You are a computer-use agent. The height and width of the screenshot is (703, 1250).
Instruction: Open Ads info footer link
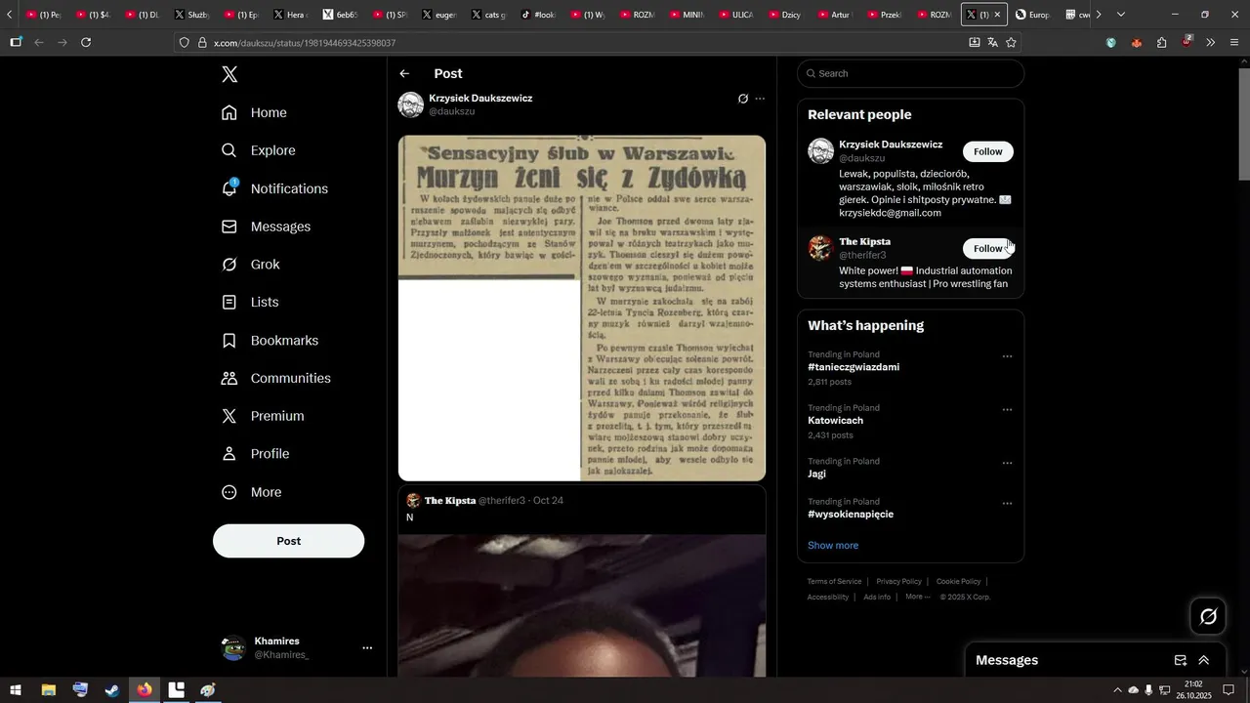pyautogui.click(x=877, y=598)
